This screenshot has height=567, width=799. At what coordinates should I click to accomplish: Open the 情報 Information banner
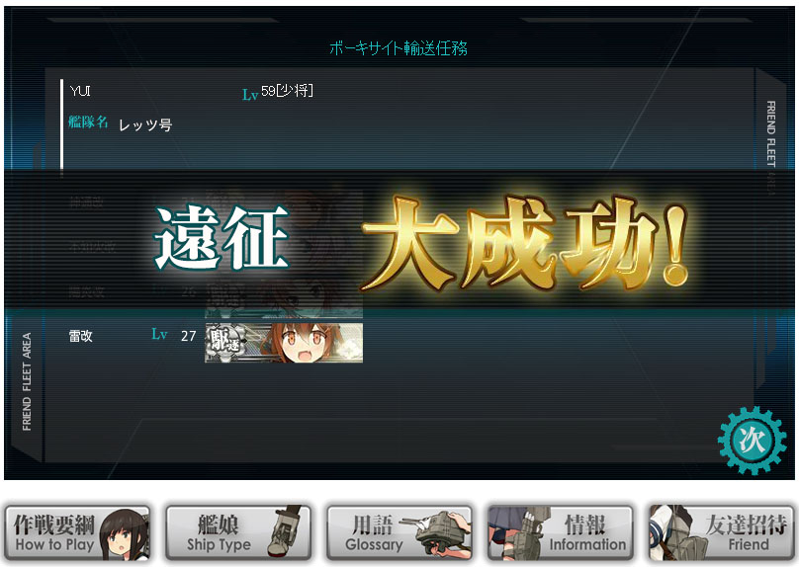click(560, 532)
